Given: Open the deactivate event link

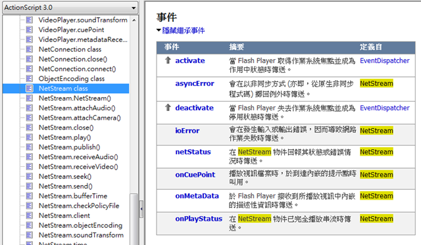Looking at the screenshot, I should pyautogui.click(x=195, y=108).
